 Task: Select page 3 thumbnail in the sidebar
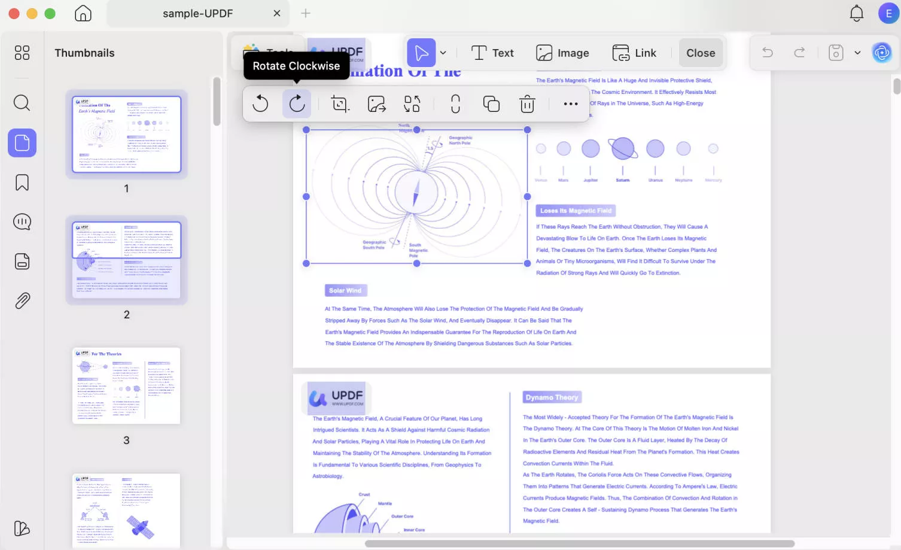coord(126,386)
